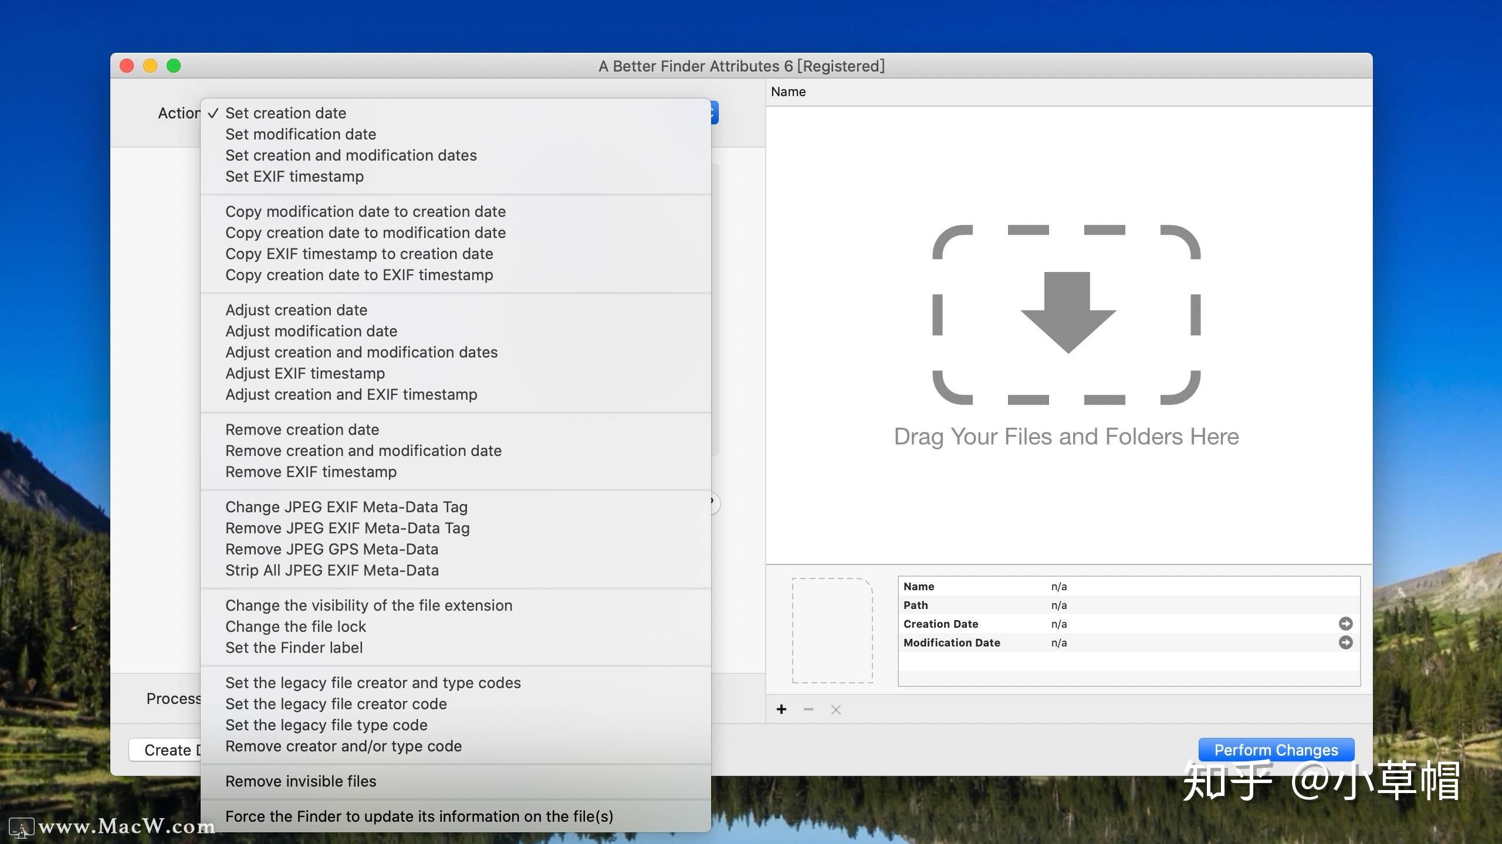Select Change the file lock
1502x844 pixels.
point(455,627)
